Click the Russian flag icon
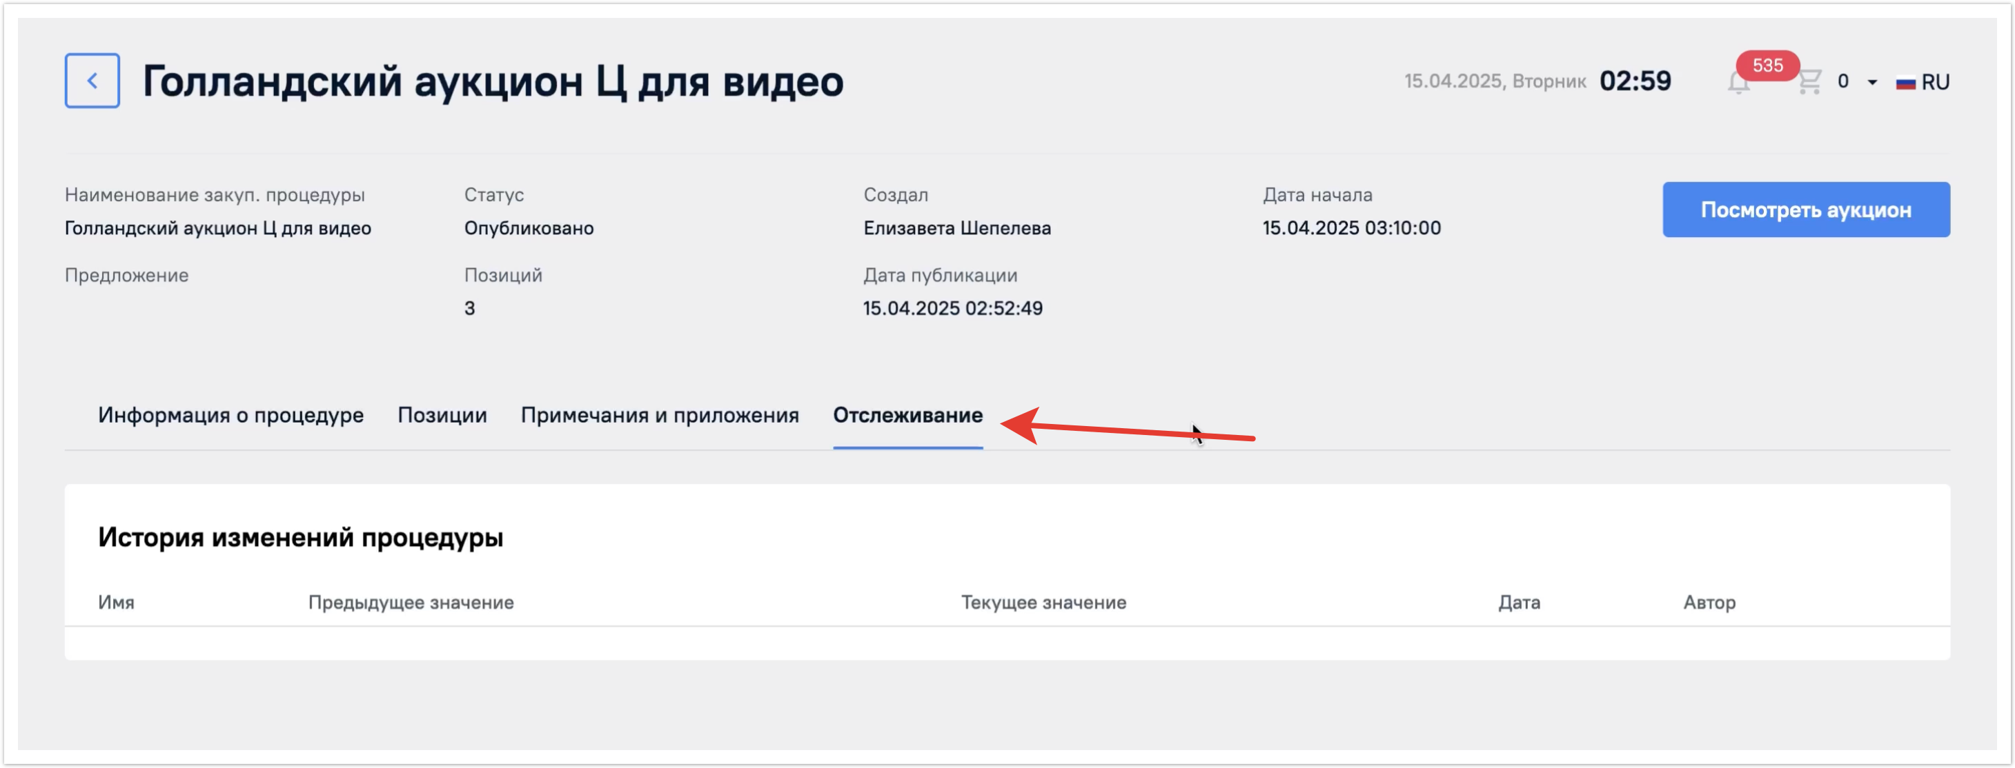The width and height of the screenshot is (2015, 768). click(x=1905, y=82)
